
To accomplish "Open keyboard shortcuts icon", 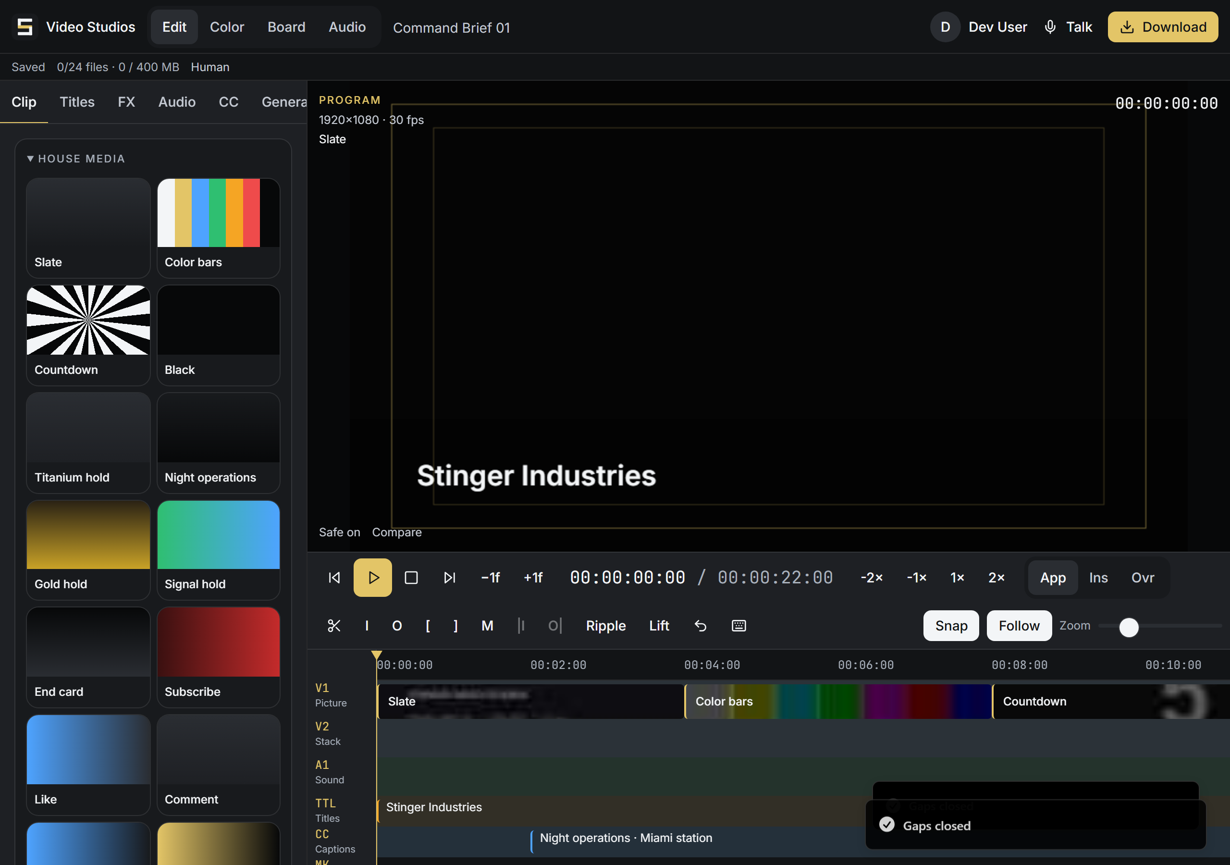I will tap(739, 625).
